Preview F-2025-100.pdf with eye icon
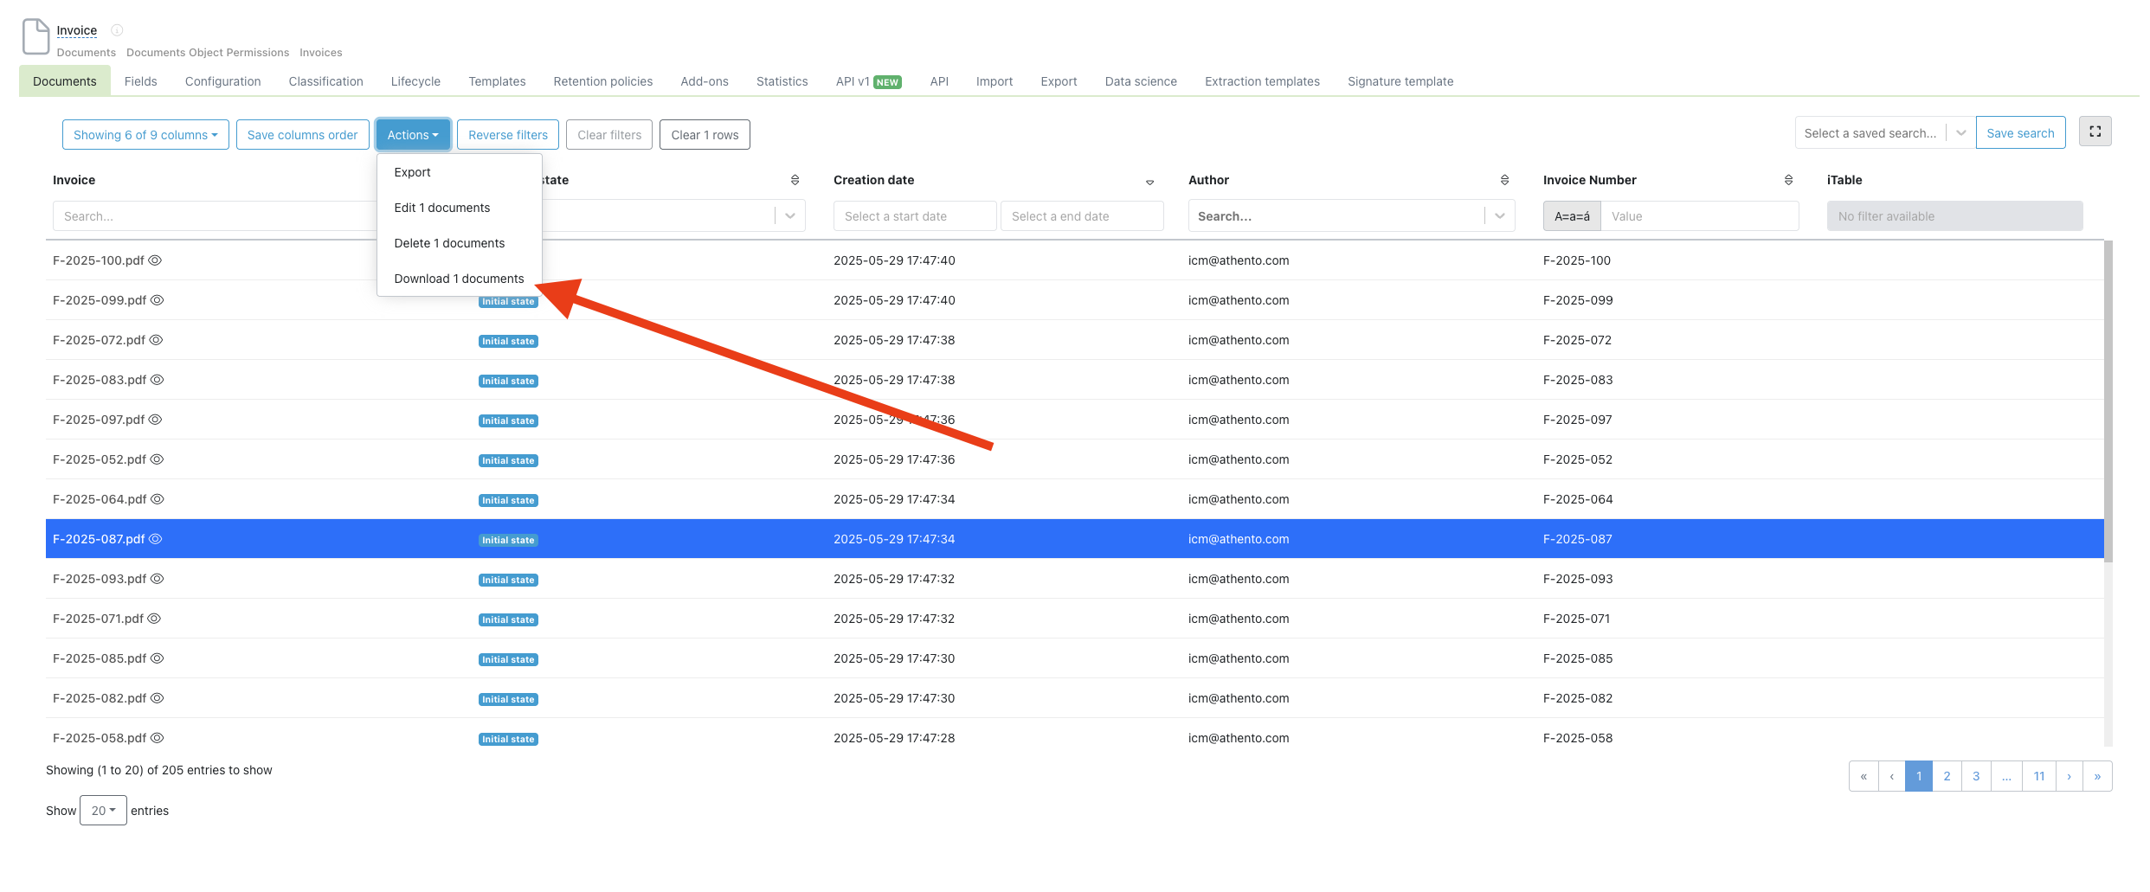2150x892 pixels. (x=156, y=260)
